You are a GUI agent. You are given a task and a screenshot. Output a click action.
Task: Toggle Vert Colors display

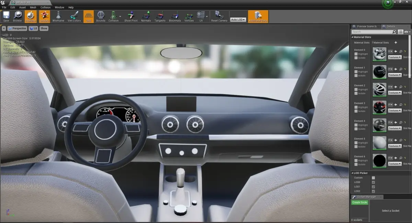[74, 16]
